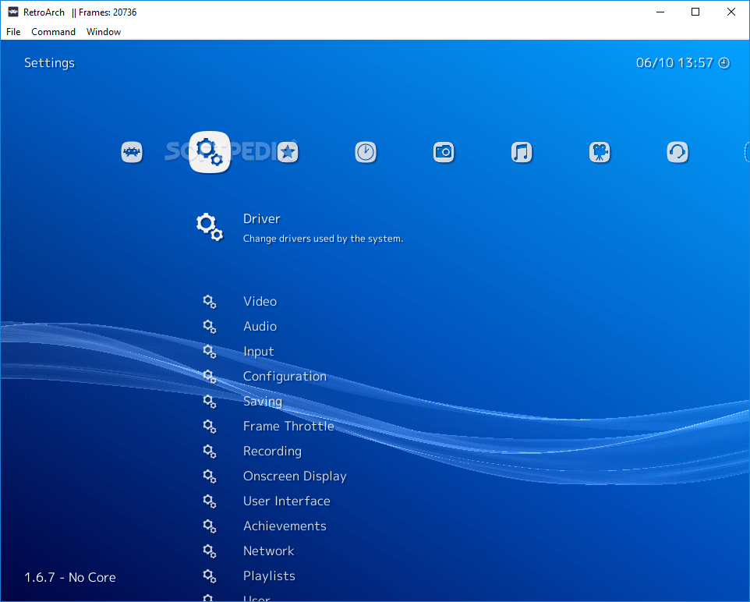This screenshot has height=602, width=750.
Task: Open the Images camera tab icon
Action: (x=444, y=152)
